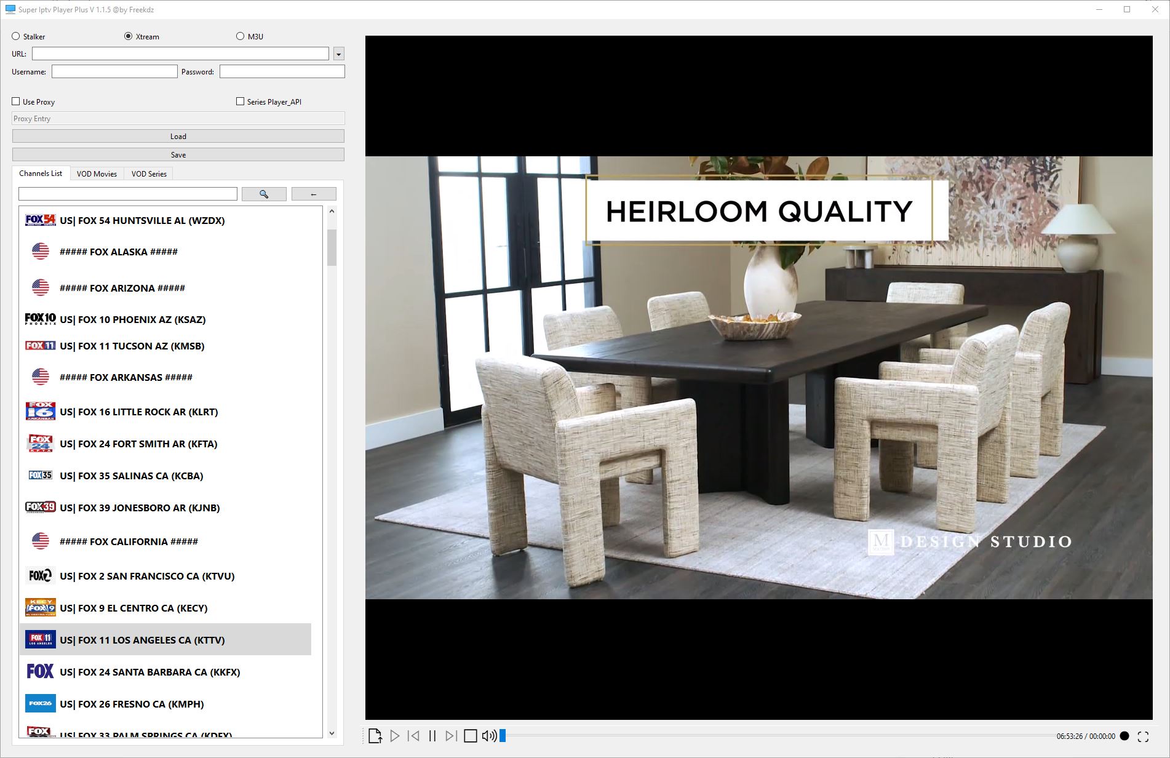Click FOX 2 San Francisco logo
The image size is (1170, 758).
pyautogui.click(x=41, y=575)
